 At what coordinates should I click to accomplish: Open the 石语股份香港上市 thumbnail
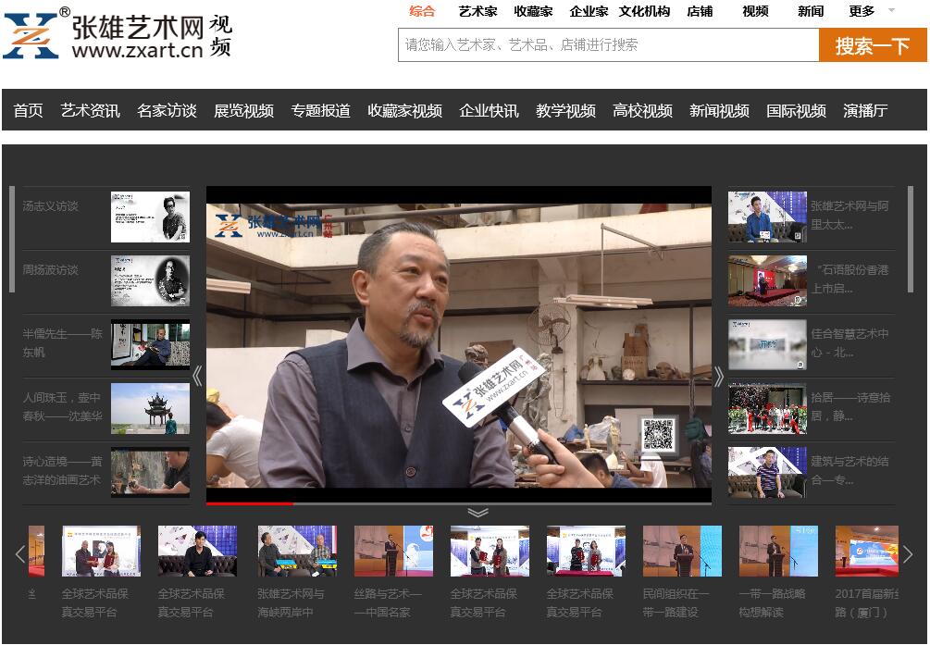tap(767, 280)
